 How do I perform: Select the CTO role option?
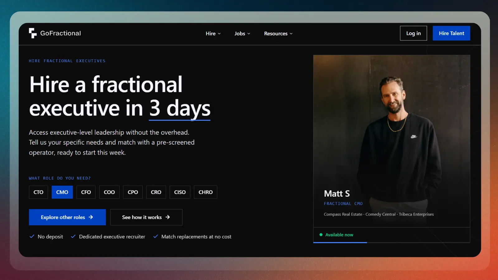click(38, 192)
